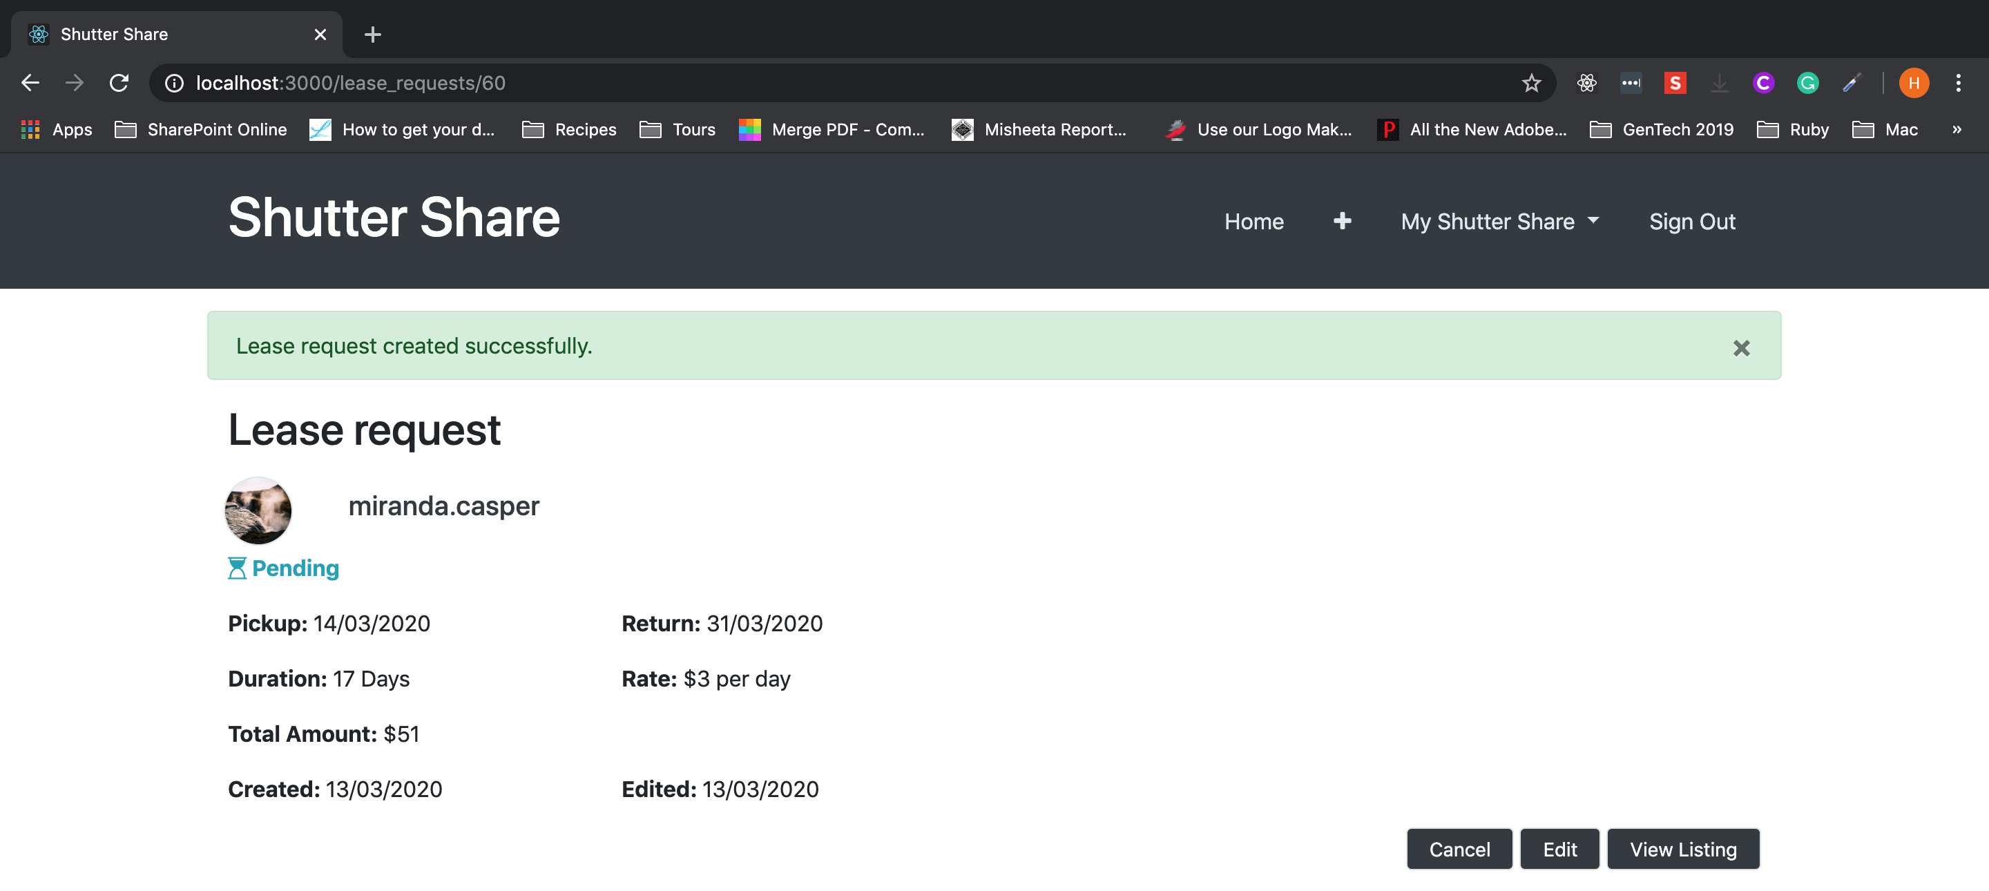Click the Grammarly extension icon
This screenshot has width=1989, height=891.
point(1807,84)
